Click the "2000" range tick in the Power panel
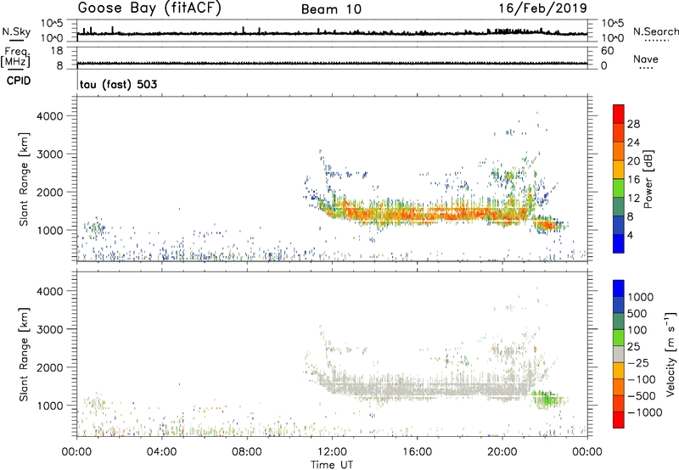This screenshot has width=679, height=470. pos(50,192)
